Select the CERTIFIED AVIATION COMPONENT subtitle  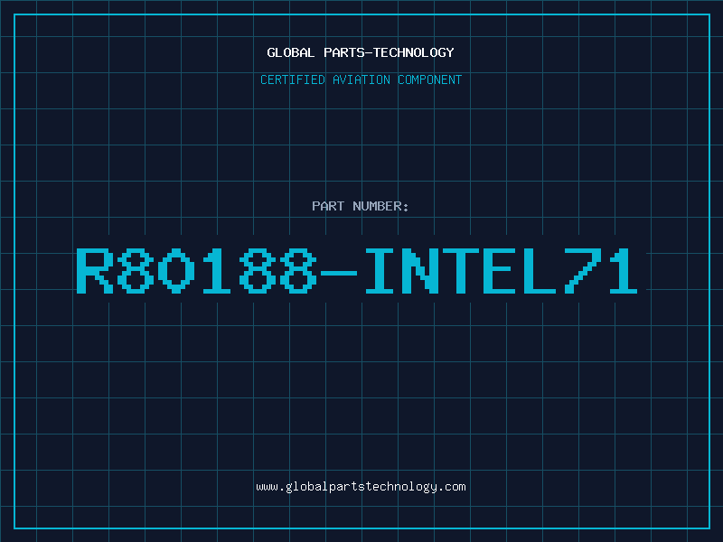361,79
